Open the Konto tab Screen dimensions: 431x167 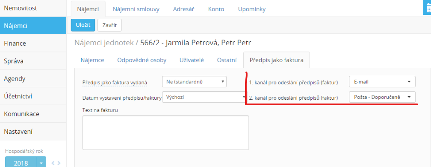click(x=216, y=9)
